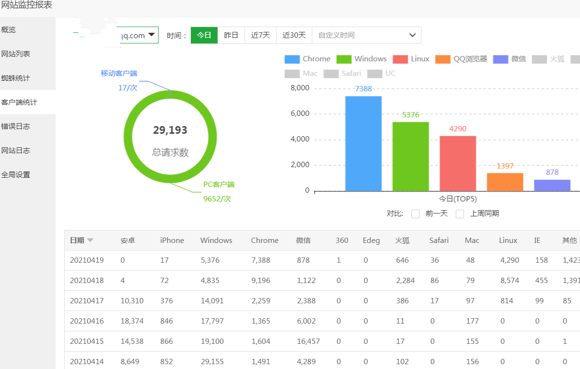Switch time range to 近30天

(294, 35)
